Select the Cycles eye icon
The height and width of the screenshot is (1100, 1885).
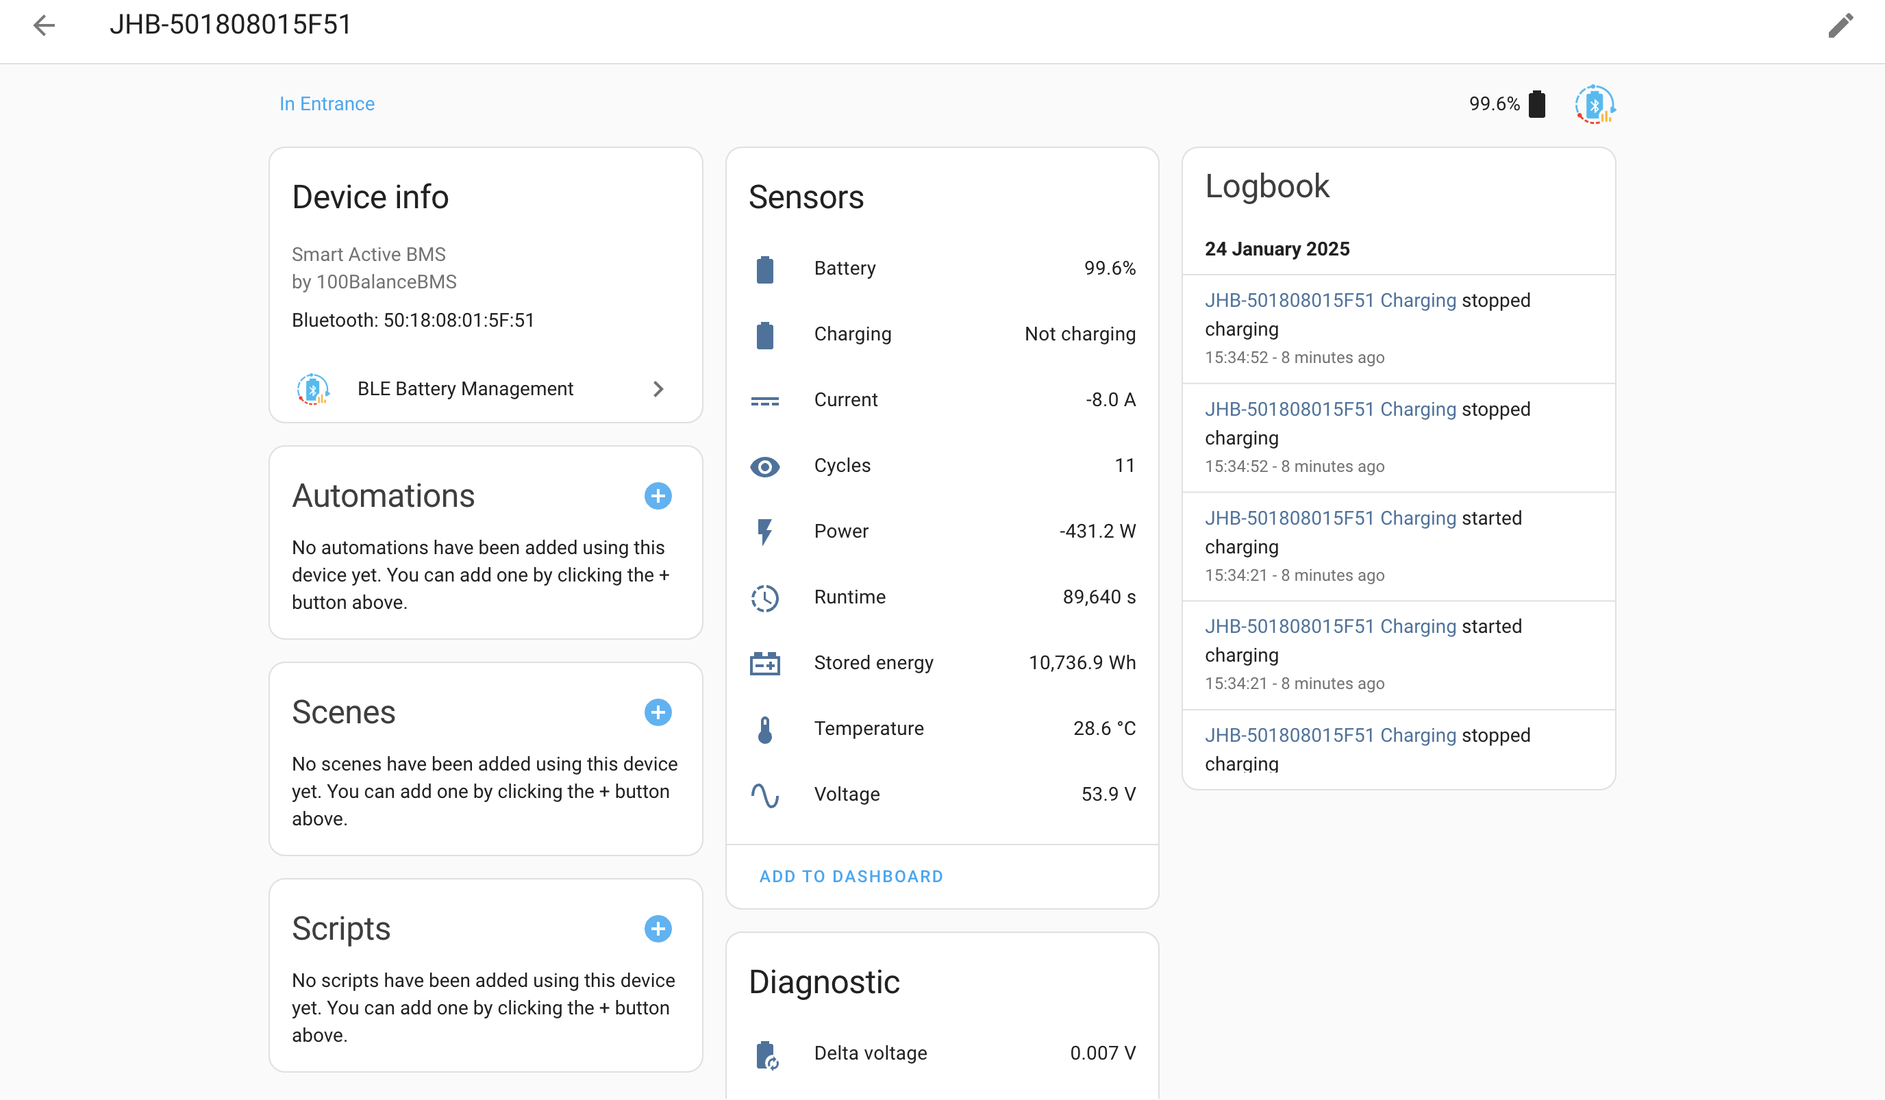tap(764, 466)
